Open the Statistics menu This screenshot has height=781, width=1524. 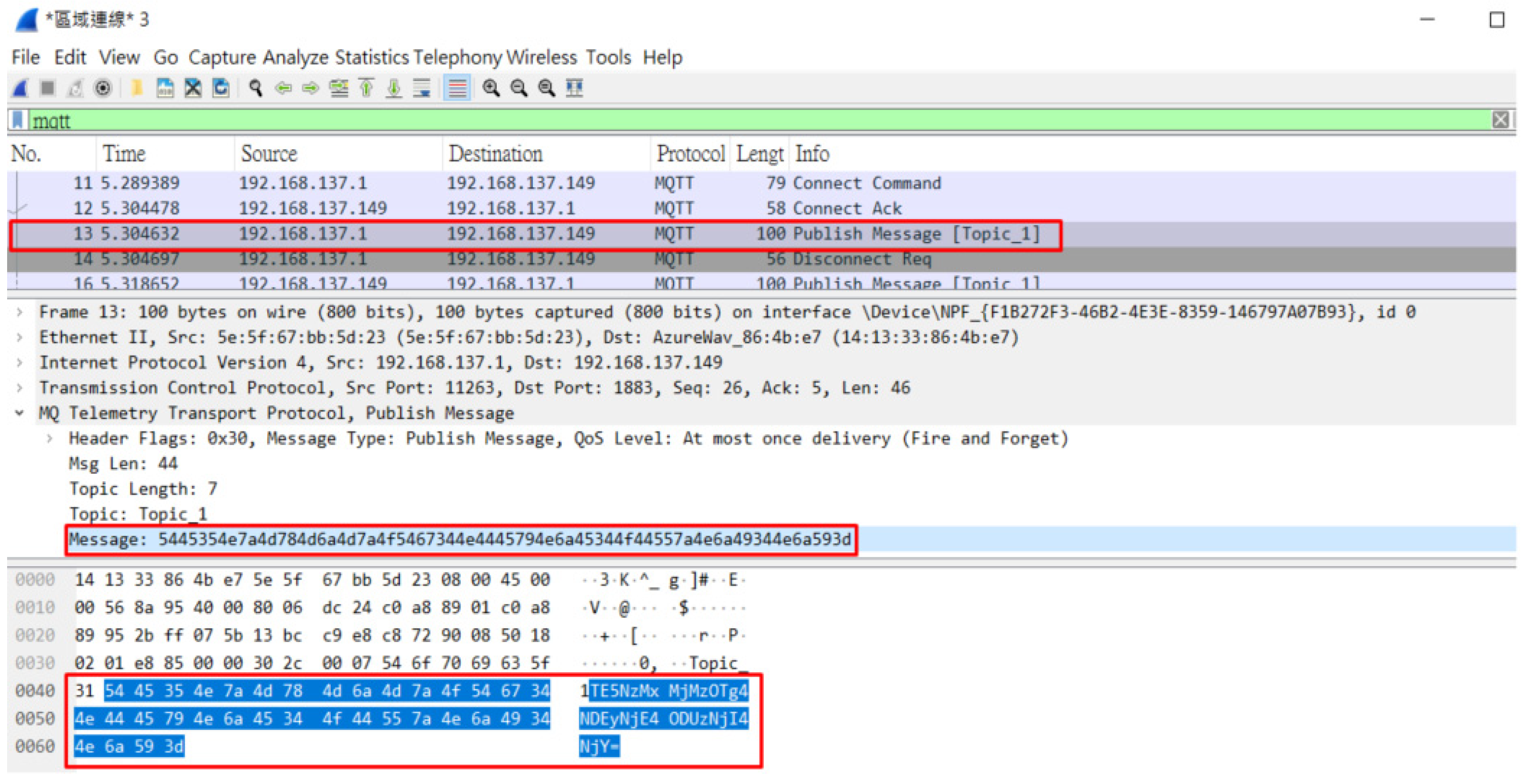point(372,57)
